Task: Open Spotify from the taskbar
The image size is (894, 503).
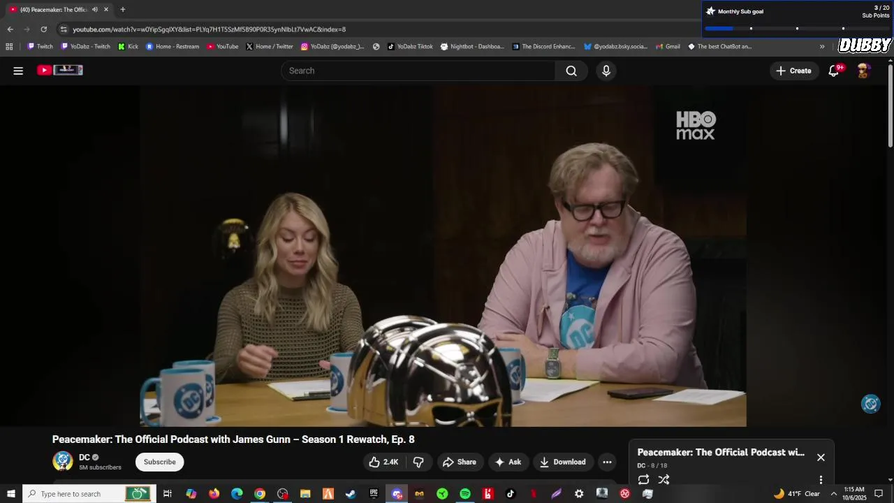Action: pyautogui.click(x=465, y=494)
